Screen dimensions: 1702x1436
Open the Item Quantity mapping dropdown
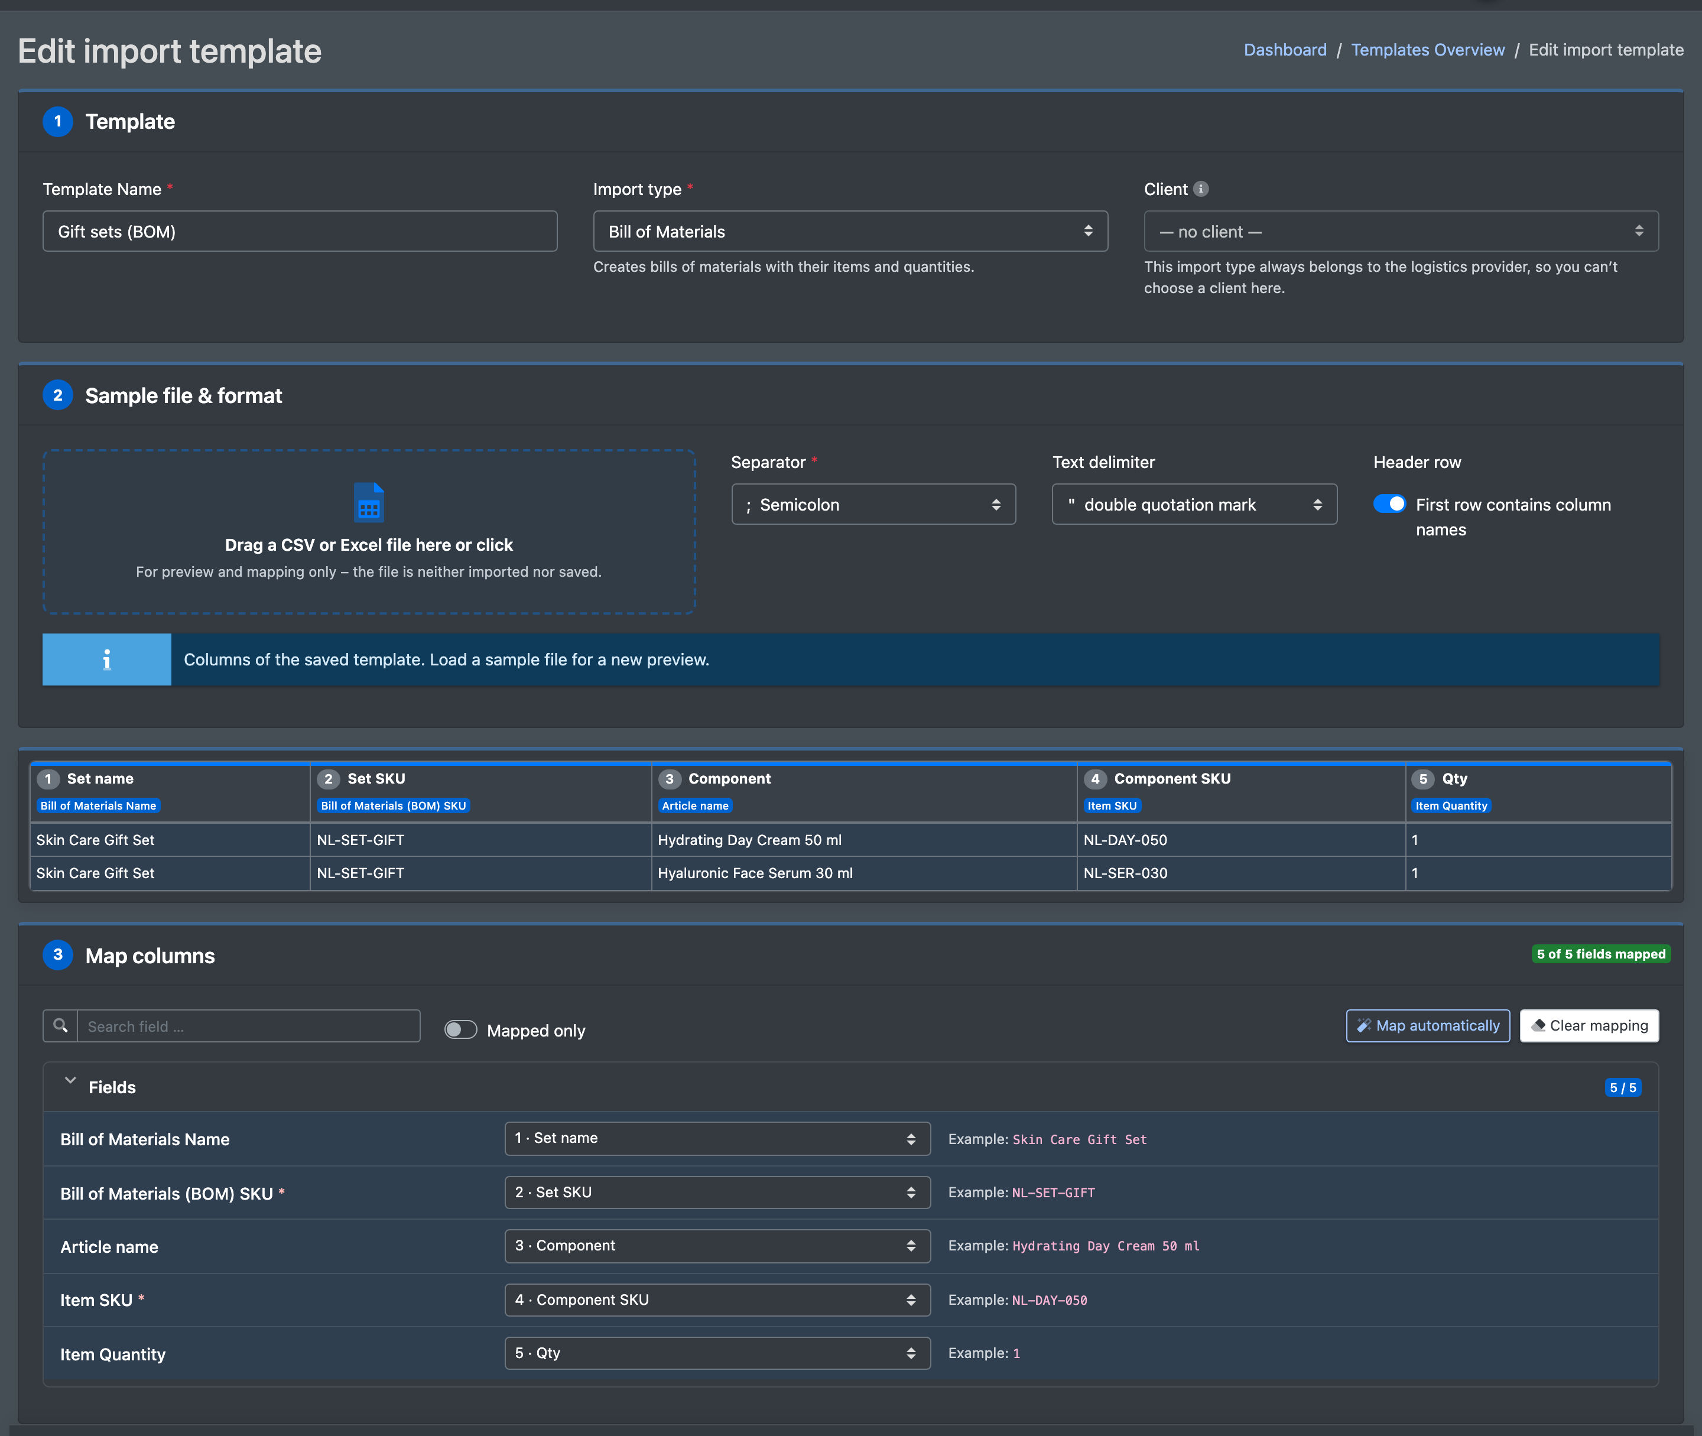[x=717, y=1353]
